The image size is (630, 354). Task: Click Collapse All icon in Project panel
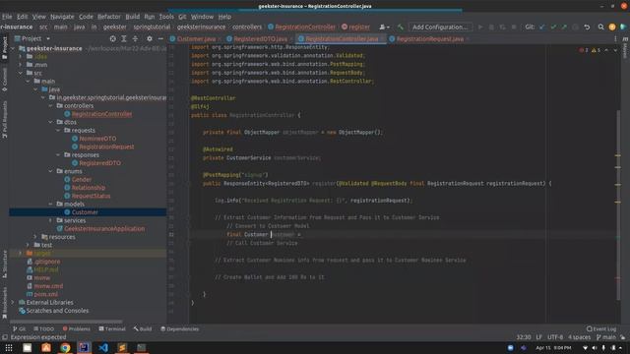[135, 38]
